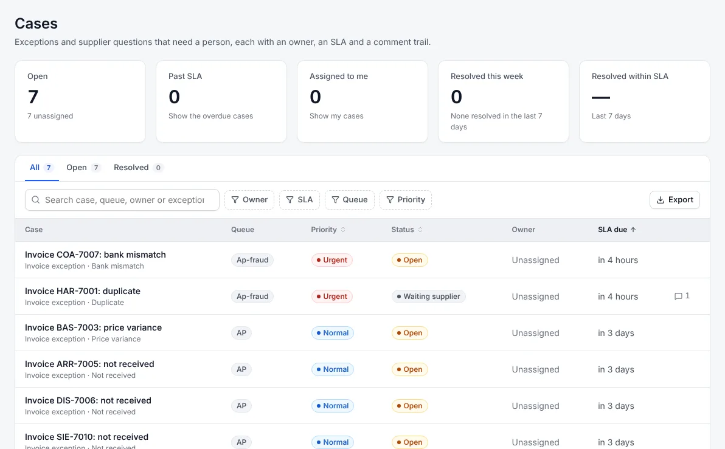This screenshot has width=725, height=449.
Task: Click 'Invoice exception · Duplicate' subtitle
Action: point(74,303)
